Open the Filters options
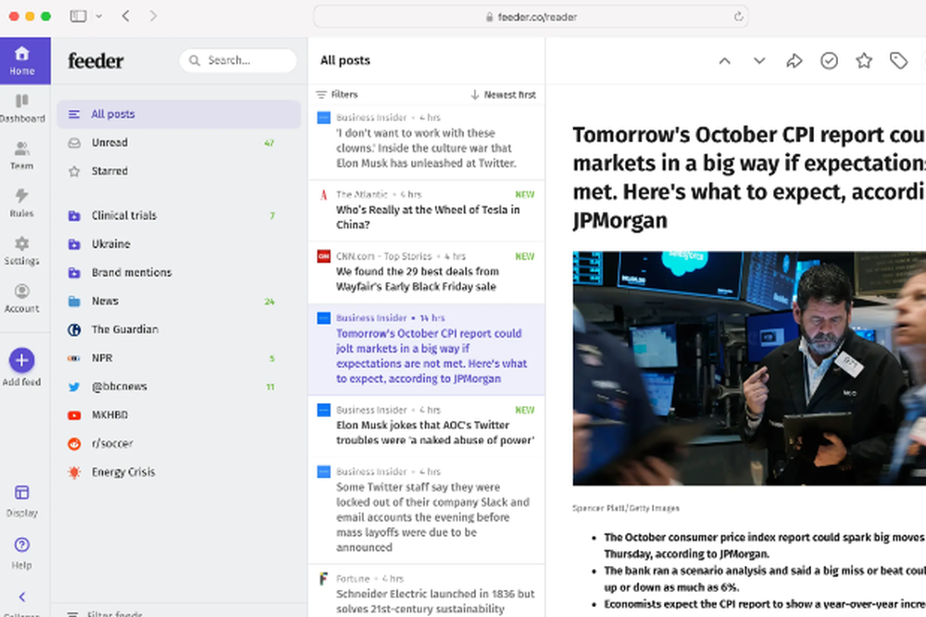Screen dimensions: 926x617 tap(337, 94)
